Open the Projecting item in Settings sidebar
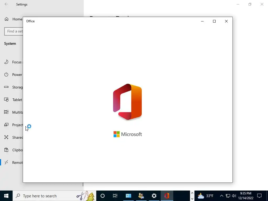The height and width of the screenshot is (201, 268). point(13,125)
